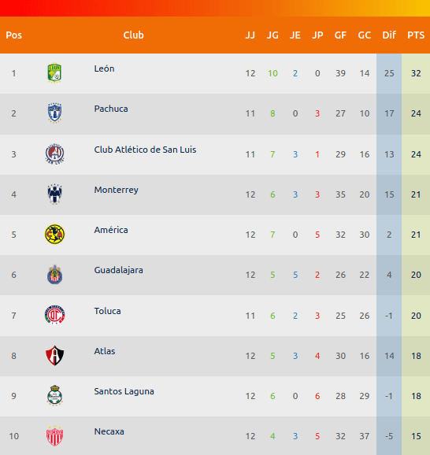Click the Dif column header
Image resolution: width=430 pixels, height=455 pixels.
point(389,35)
